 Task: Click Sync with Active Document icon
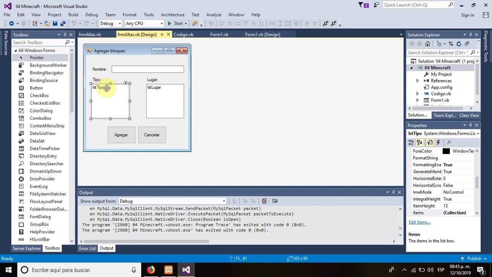click(x=451, y=44)
